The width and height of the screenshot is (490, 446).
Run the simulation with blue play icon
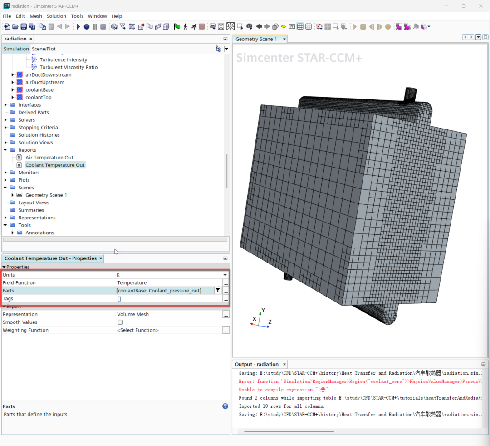78,27
